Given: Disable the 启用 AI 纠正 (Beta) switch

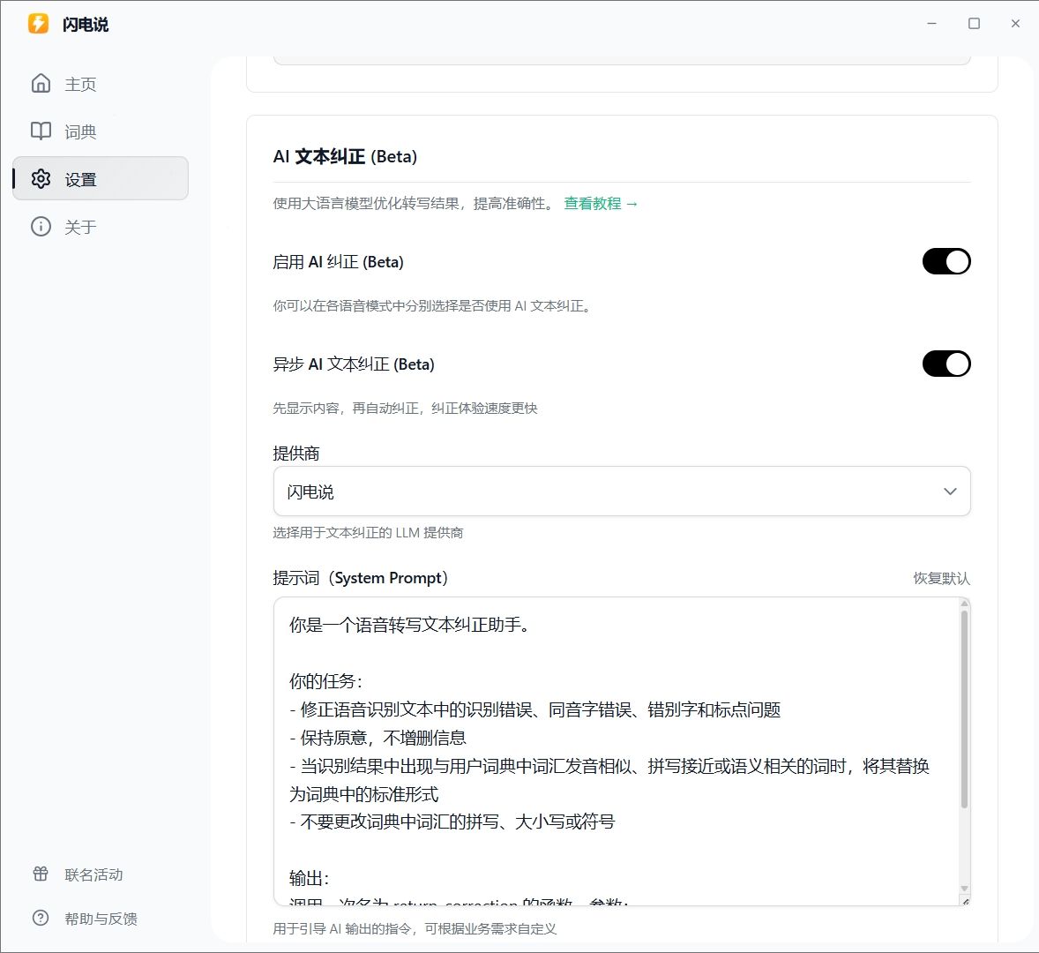Looking at the screenshot, I should click(946, 262).
